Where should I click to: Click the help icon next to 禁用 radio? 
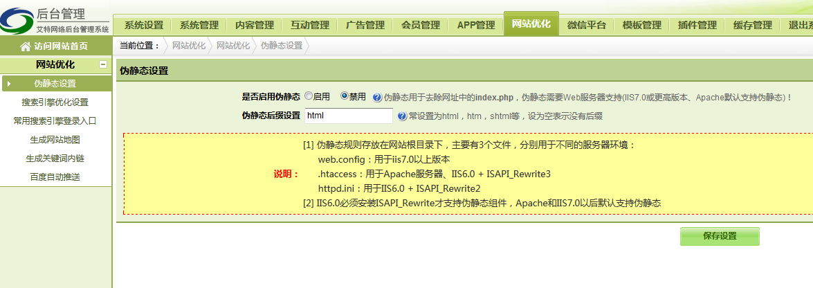click(378, 97)
